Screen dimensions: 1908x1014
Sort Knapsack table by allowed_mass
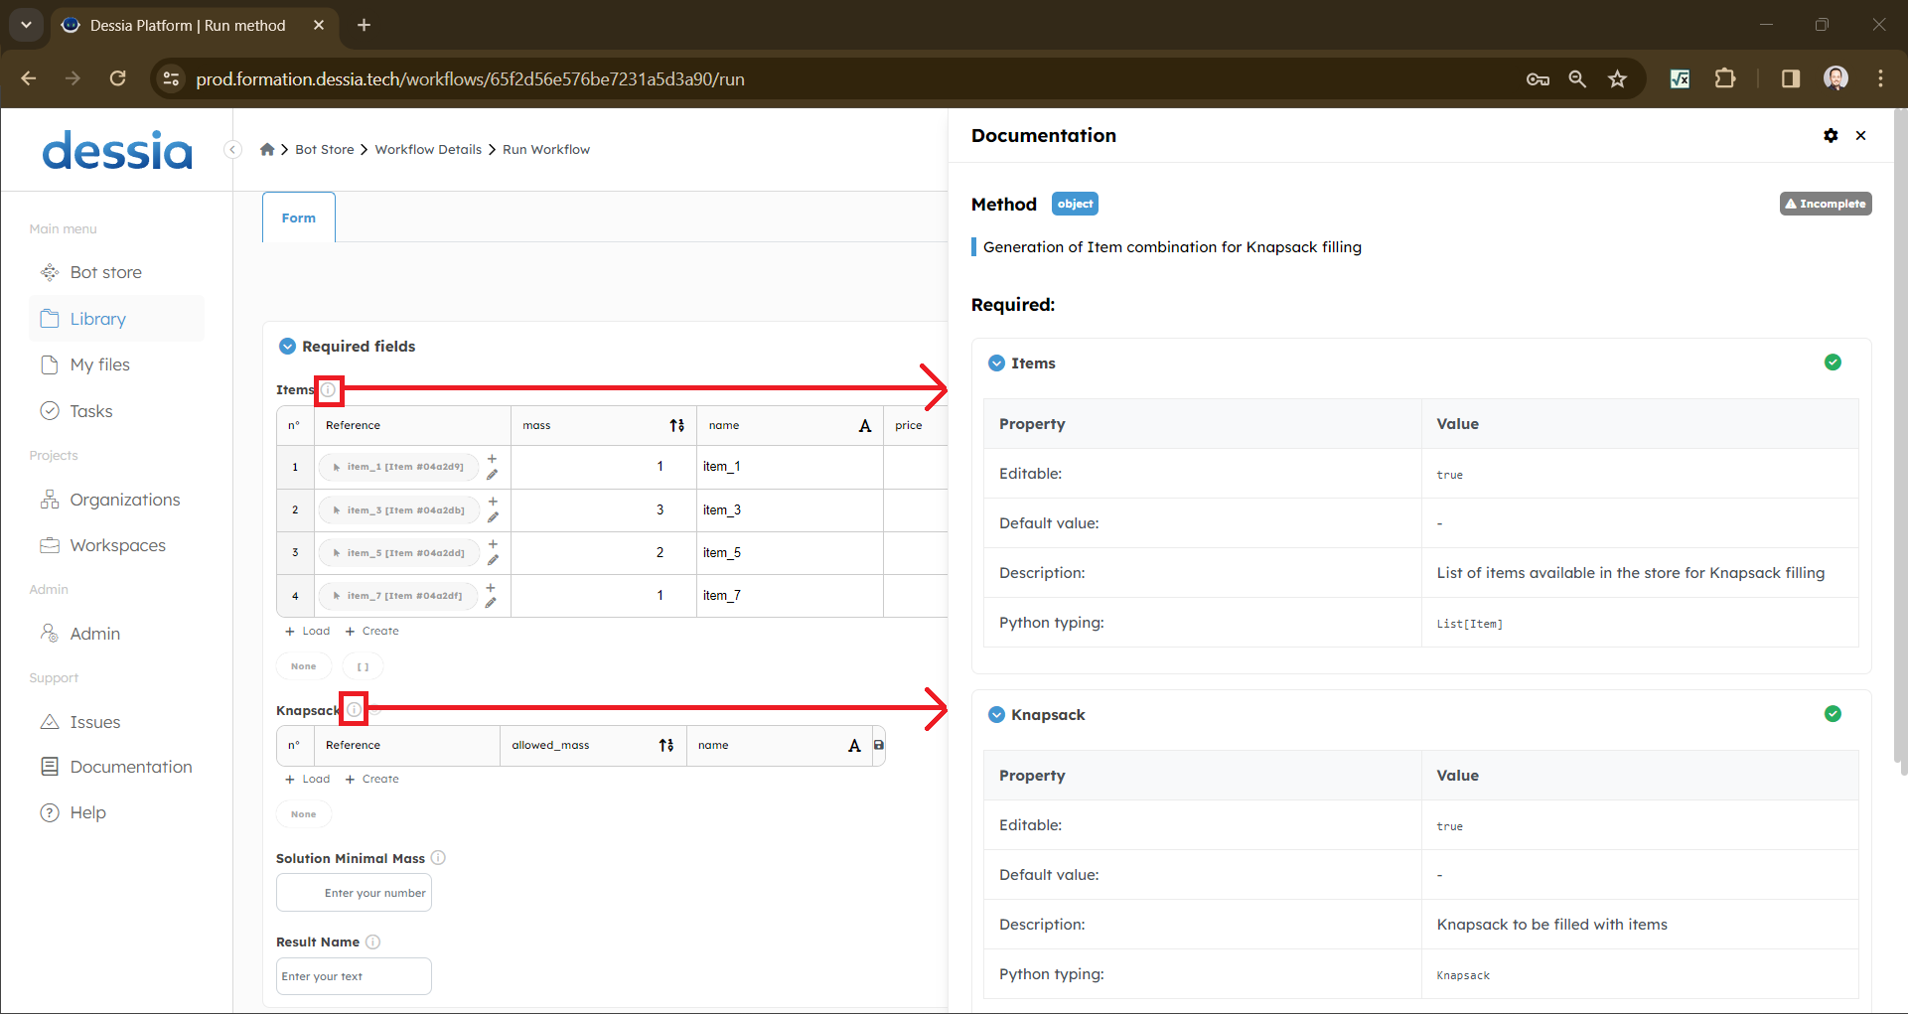pyautogui.click(x=666, y=745)
